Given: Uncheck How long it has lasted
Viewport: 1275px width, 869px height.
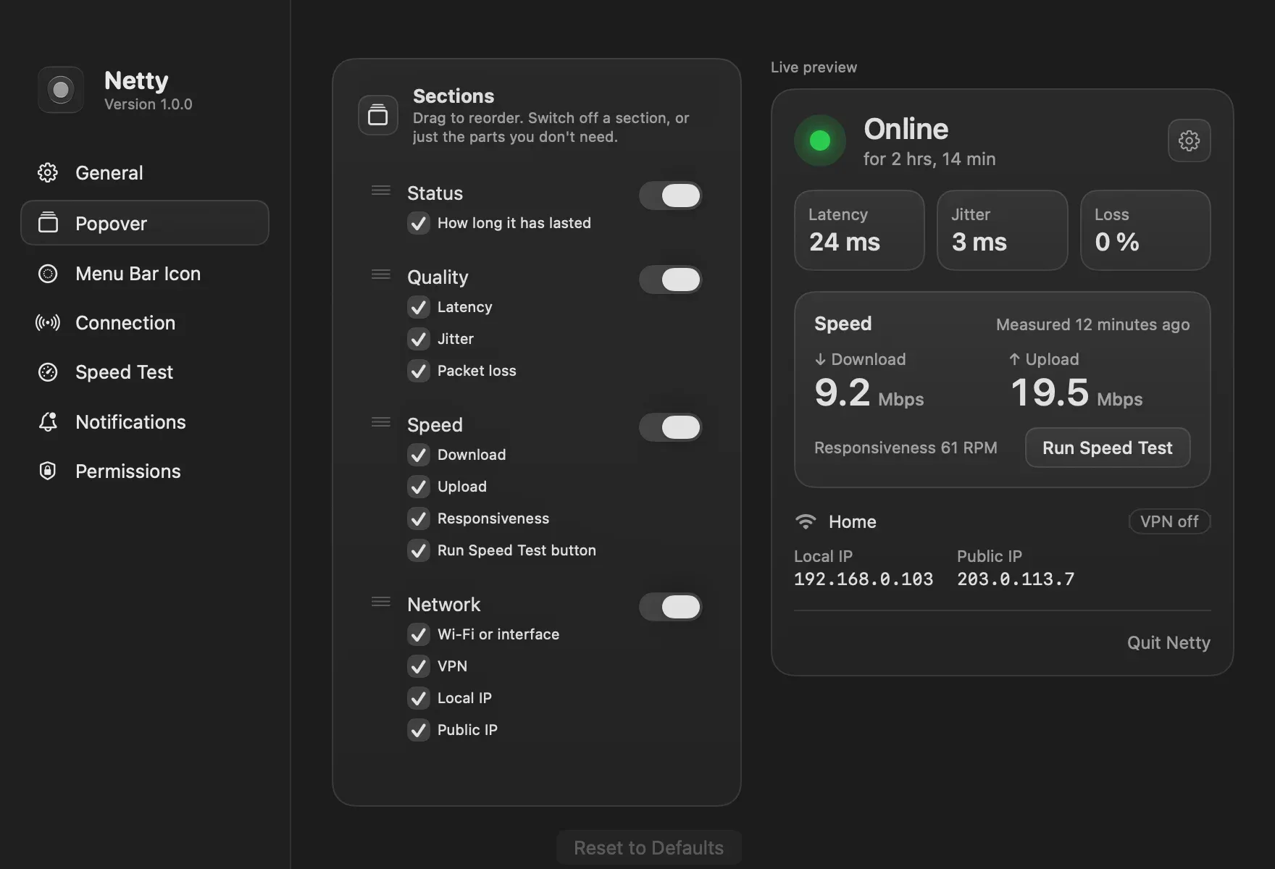Looking at the screenshot, I should pos(419,223).
